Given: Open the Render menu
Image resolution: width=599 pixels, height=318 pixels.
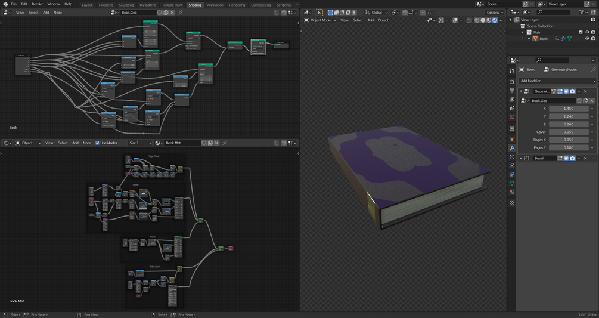Looking at the screenshot, I should click(37, 4).
